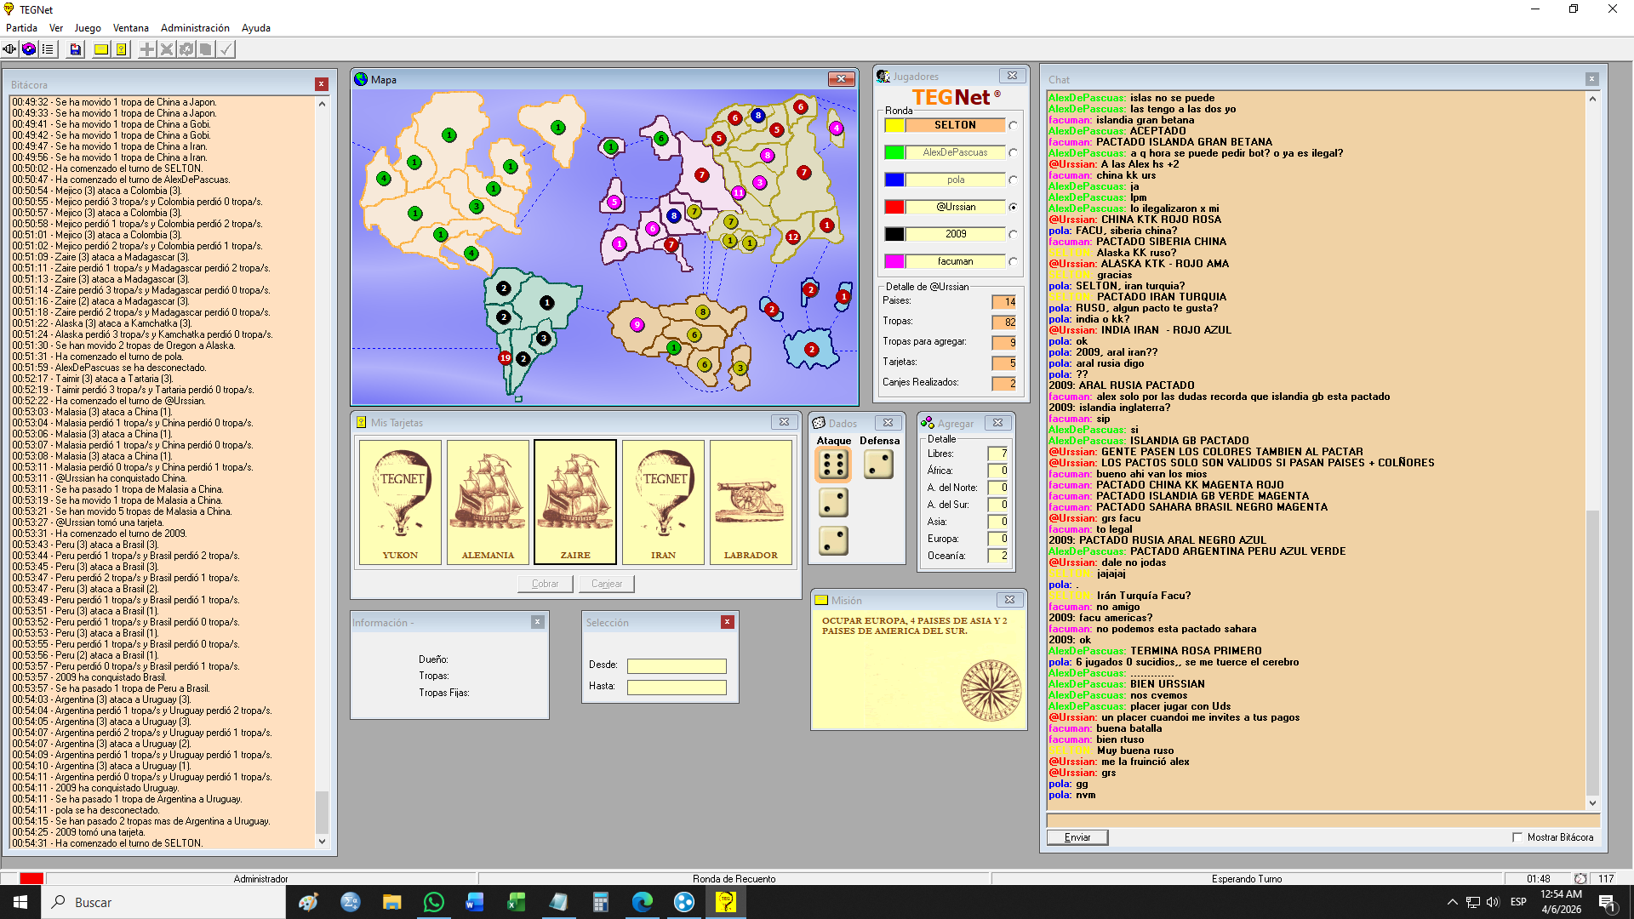Open the Administración menu

coord(195,28)
